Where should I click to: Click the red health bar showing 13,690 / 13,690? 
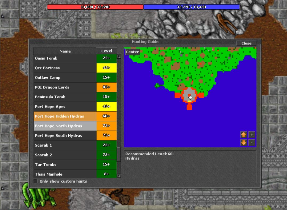pos(95,7)
